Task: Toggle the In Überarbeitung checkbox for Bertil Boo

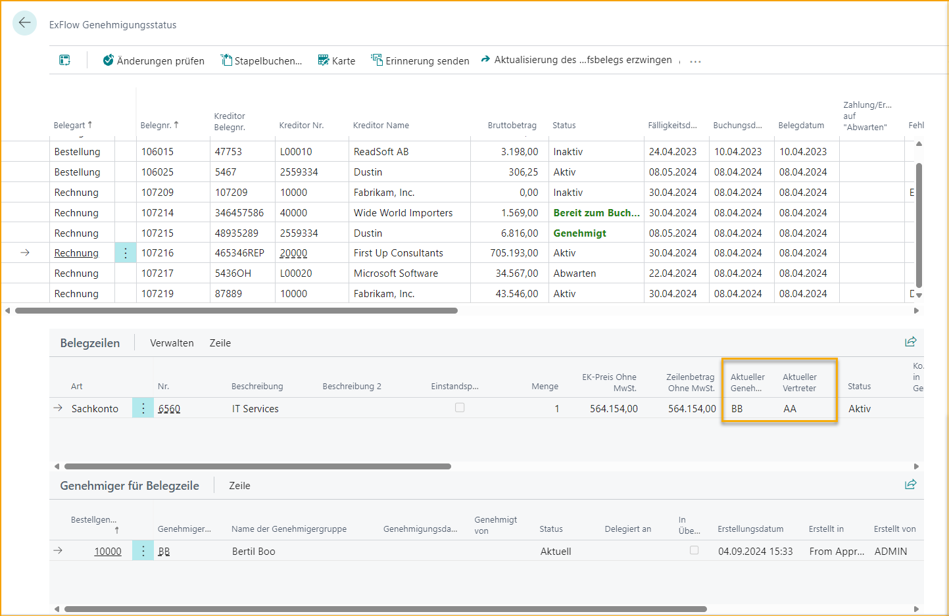Action: (694, 550)
